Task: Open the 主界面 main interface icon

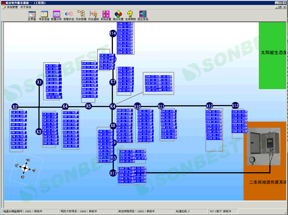Action: (x=32, y=16)
